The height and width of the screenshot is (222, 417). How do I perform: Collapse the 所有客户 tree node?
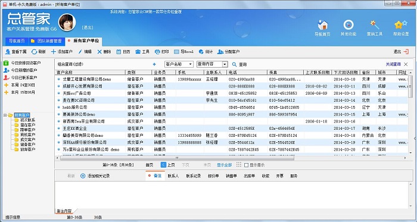pos(5,115)
